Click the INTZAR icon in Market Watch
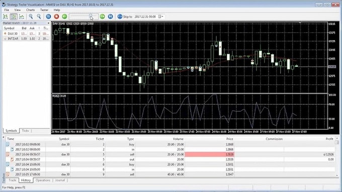342x192 pixels. (5, 39)
